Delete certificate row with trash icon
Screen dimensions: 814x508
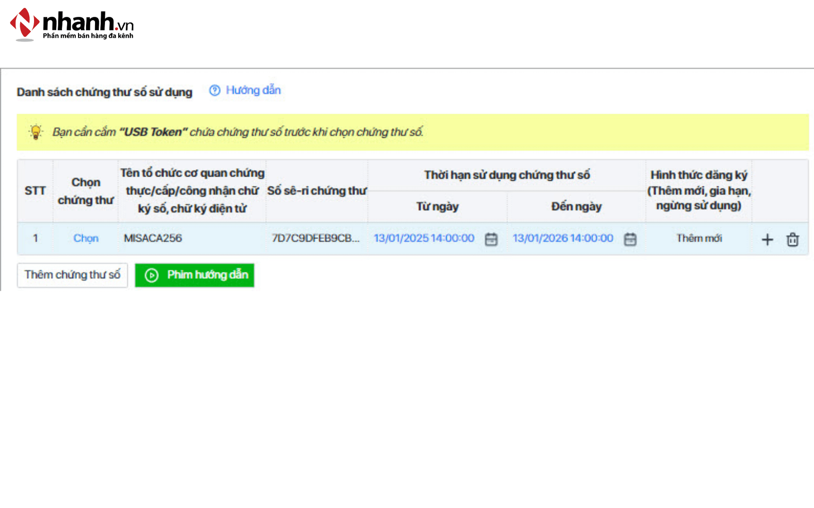pyautogui.click(x=793, y=240)
